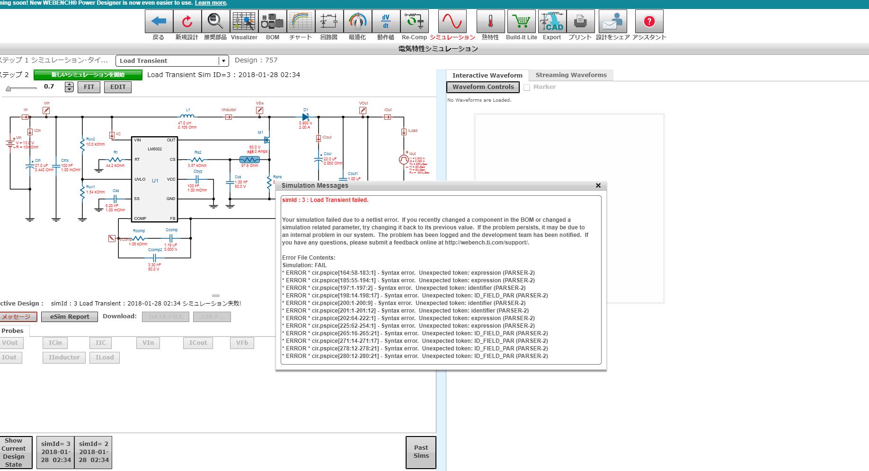This screenshot has width=869, height=471.
Task: Click the VOut voltage probe marker
Action: coord(363,110)
